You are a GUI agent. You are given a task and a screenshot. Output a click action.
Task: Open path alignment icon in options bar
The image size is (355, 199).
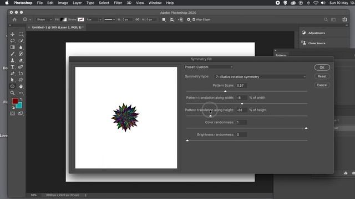(172, 20)
